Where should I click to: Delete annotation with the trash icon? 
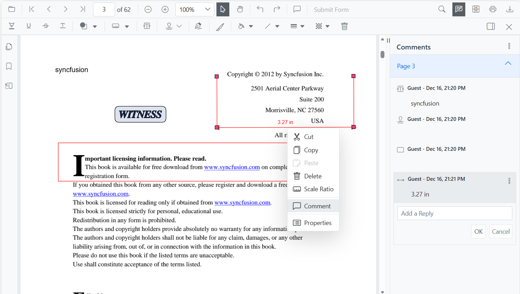coord(344,26)
